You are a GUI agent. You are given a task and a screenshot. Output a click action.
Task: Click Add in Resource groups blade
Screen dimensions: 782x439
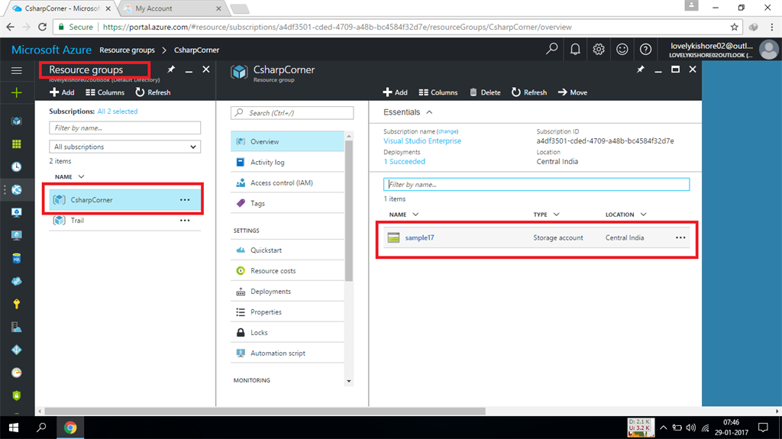click(x=62, y=92)
